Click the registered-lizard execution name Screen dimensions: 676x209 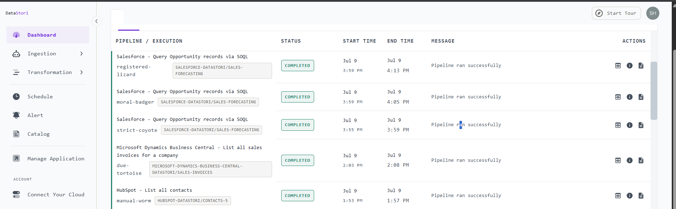(134, 70)
